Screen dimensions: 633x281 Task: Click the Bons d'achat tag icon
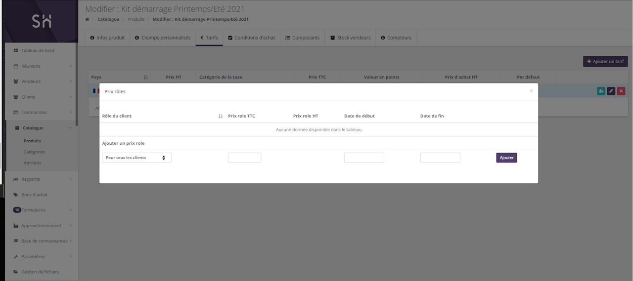pyautogui.click(x=16, y=195)
